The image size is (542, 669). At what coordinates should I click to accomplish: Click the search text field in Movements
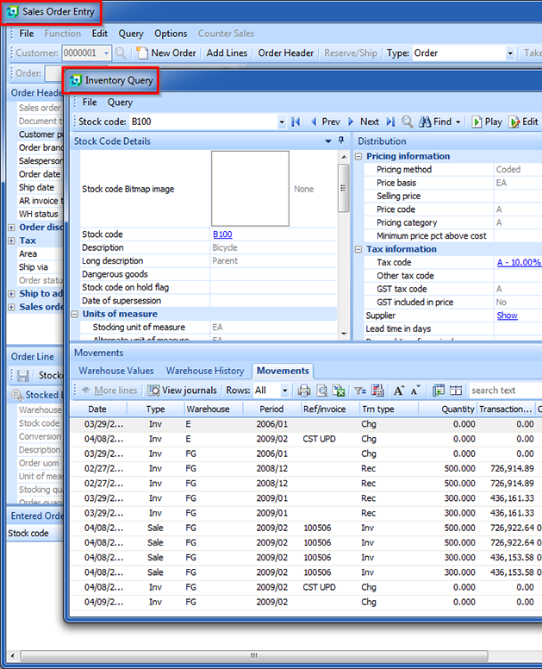click(505, 391)
